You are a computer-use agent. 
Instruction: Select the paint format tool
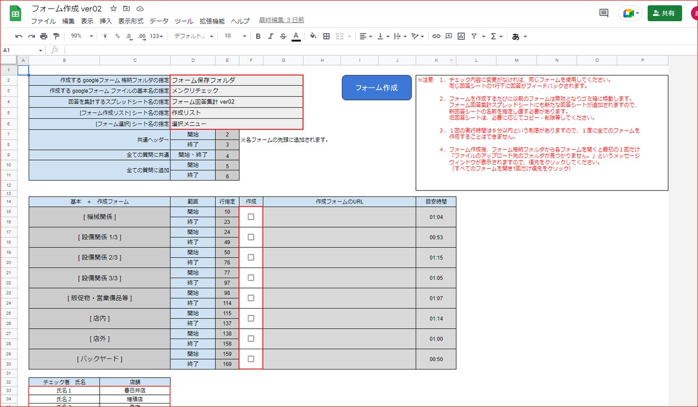[57, 36]
